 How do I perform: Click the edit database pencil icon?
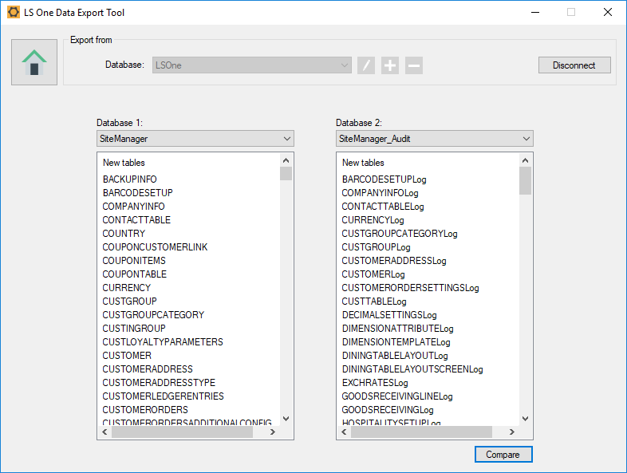(x=366, y=65)
